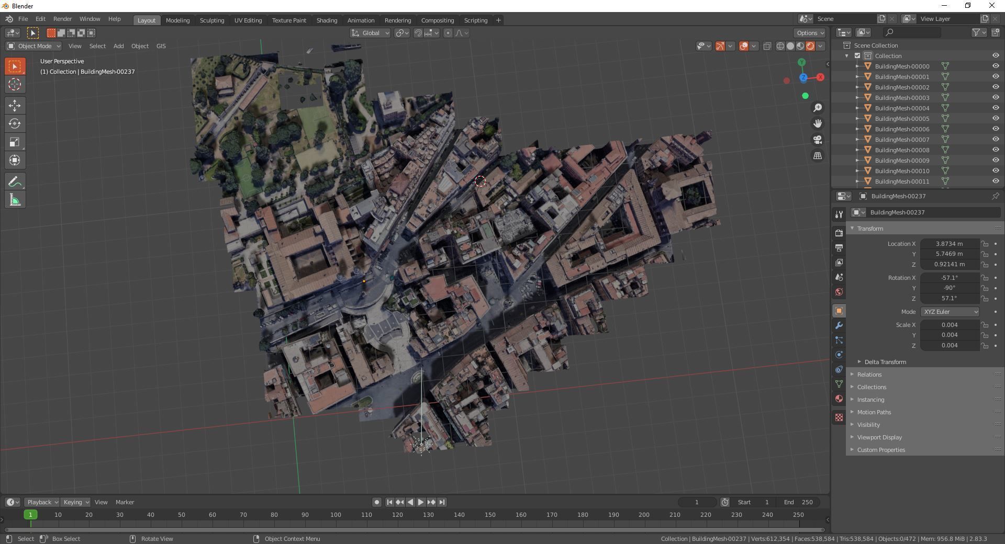Open the Global orientation dropdown
Screen dimensions: 1005x544
pos(370,33)
